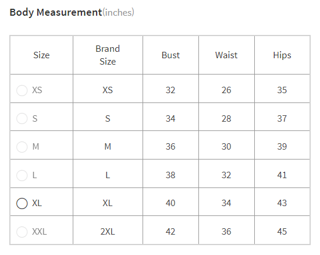320x255 pixels.
Task: Click the XS row waist value 26
Action: click(x=226, y=90)
